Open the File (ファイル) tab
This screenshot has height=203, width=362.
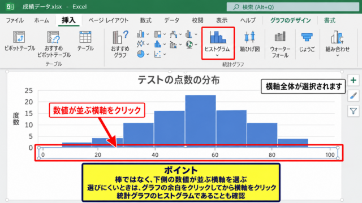pyautogui.click(x=15, y=20)
